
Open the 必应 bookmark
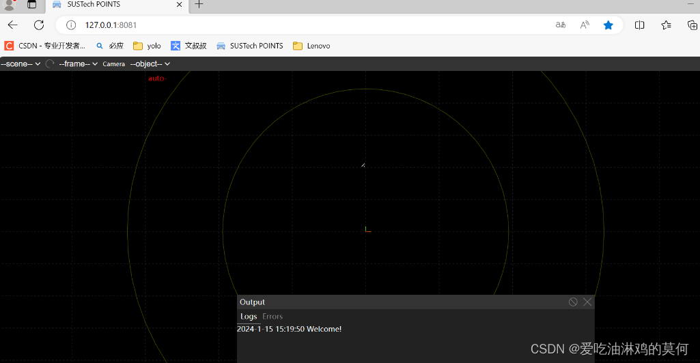pos(110,46)
